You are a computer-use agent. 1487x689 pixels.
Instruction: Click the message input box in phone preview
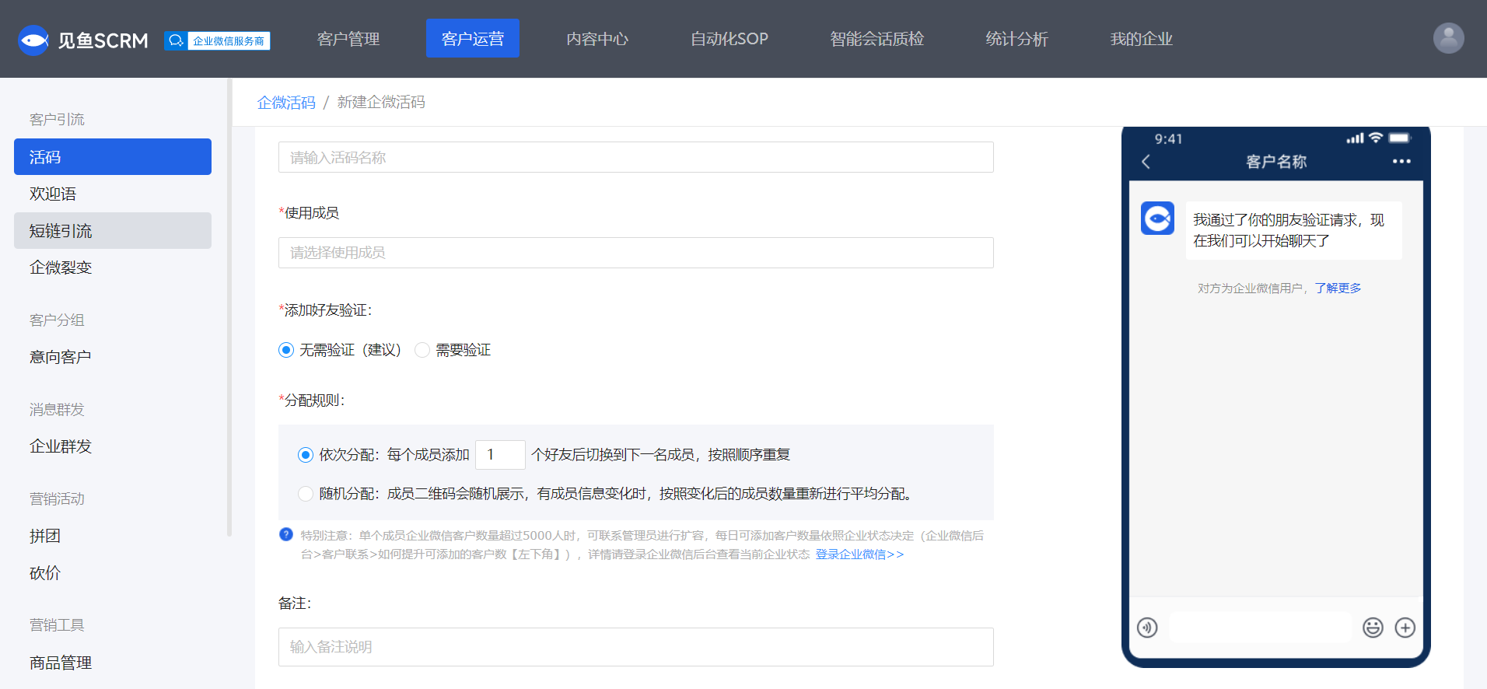coord(1260,628)
